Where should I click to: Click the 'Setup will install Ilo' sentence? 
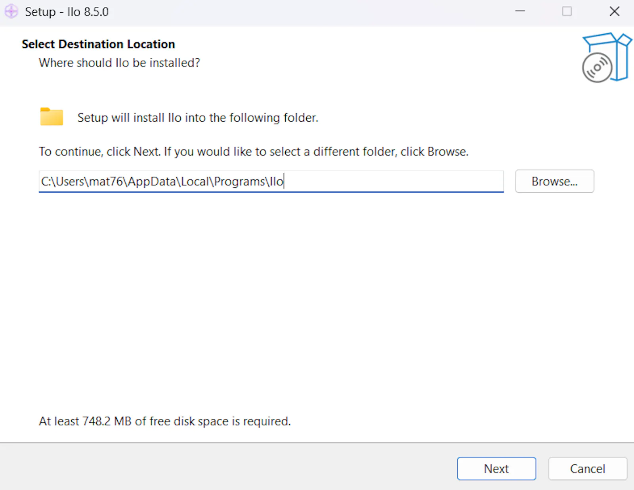pos(198,118)
